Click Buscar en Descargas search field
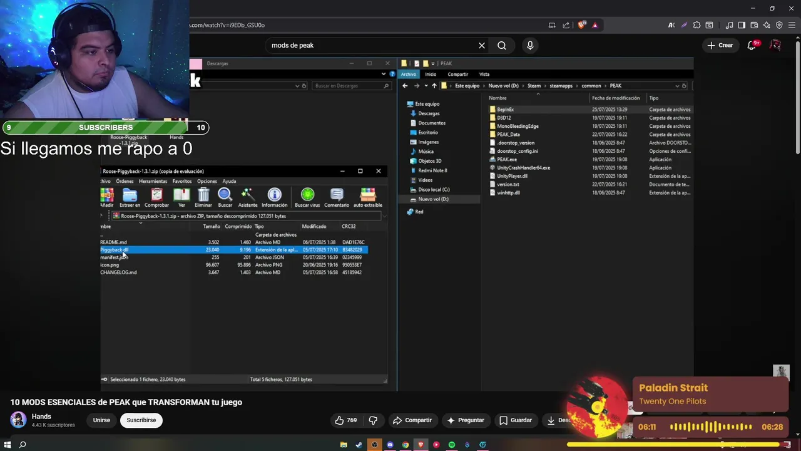Screen dimensions: 801x451 coord(350,86)
